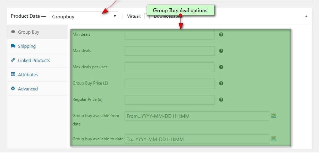Show help tooltip for Max deals
Image resolution: width=319 pixels, height=158 pixels.
pos(221,51)
